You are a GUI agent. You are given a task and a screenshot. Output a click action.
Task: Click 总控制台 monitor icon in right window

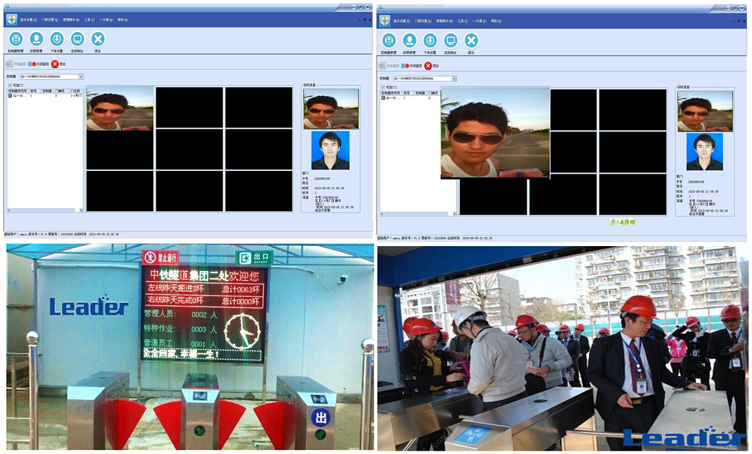(451, 41)
